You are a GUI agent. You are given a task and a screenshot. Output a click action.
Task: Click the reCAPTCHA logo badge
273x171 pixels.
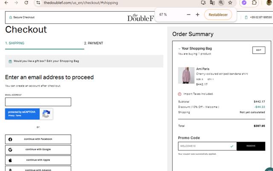(x=46, y=114)
